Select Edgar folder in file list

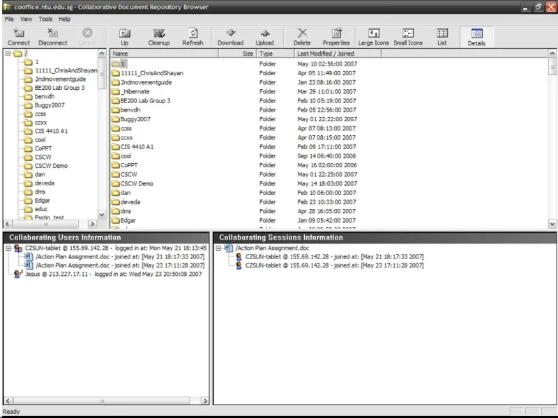(128, 221)
